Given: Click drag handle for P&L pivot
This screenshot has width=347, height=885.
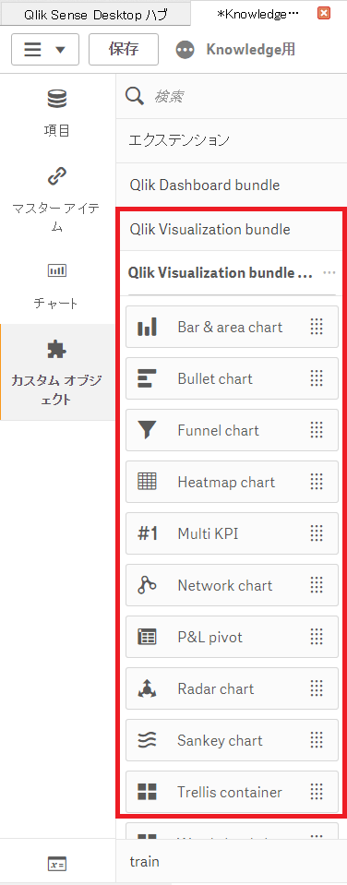Looking at the screenshot, I should (x=317, y=638).
